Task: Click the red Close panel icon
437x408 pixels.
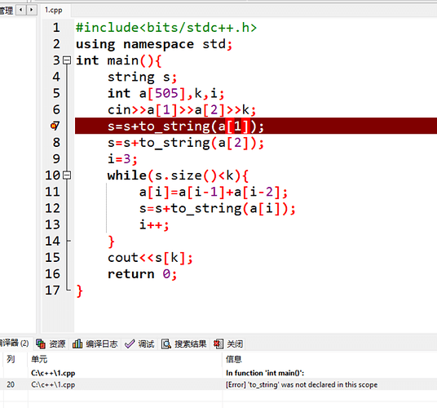Action: coord(218,344)
